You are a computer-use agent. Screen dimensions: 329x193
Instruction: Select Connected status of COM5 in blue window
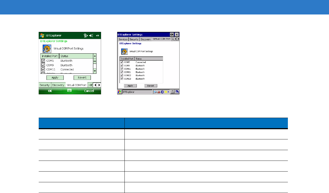click(x=141, y=62)
